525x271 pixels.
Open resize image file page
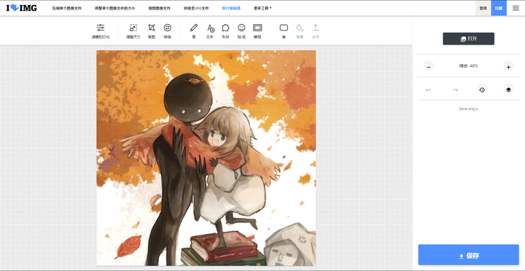(115, 8)
